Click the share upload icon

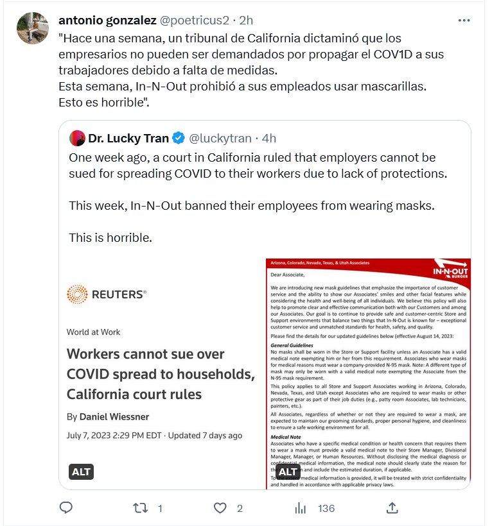392,508
